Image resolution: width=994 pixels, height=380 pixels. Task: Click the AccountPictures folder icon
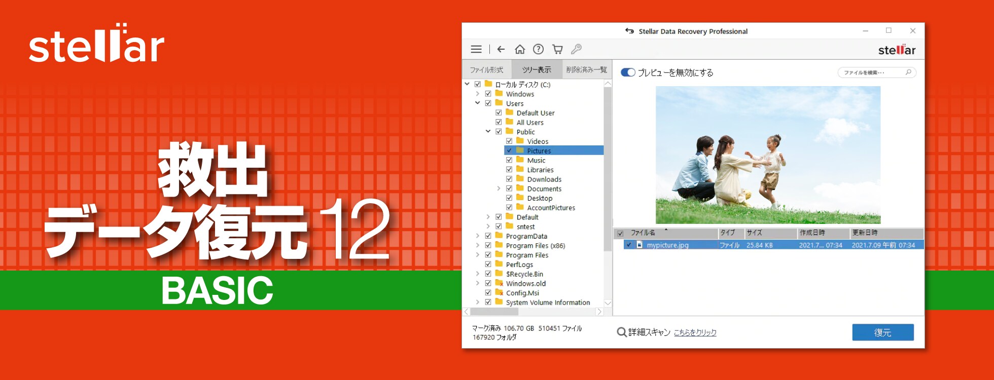[520, 207]
